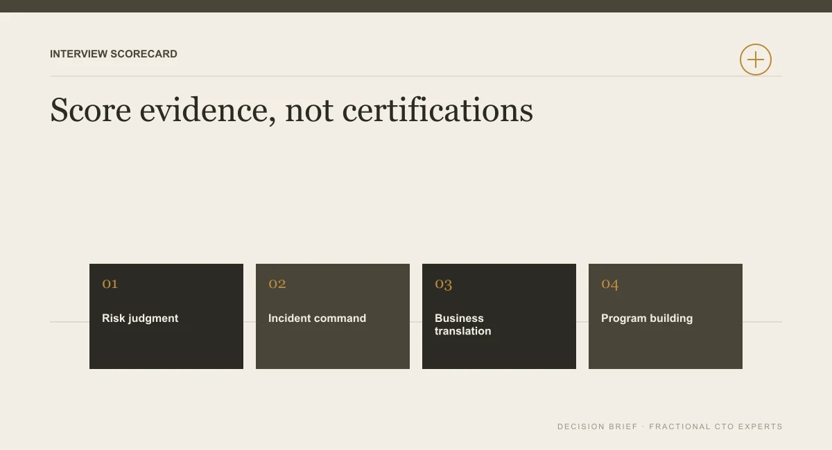Click the 'DECISION BRIEF · FRACTIONAL CTO EXPERTS' footer text
Screen dimensions: 832x450
(670, 426)
